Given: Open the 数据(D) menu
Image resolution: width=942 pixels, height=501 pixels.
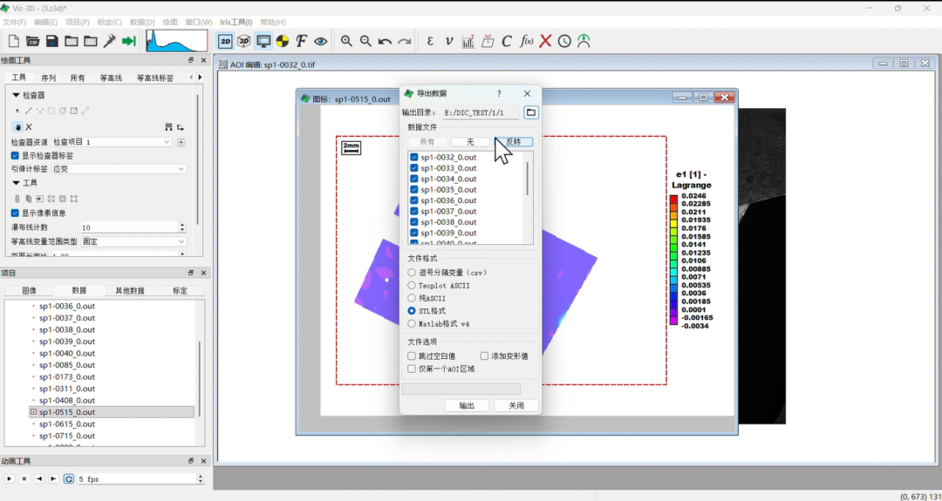Looking at the screenshot, I should pyautogui.click(x=141, y=22).
